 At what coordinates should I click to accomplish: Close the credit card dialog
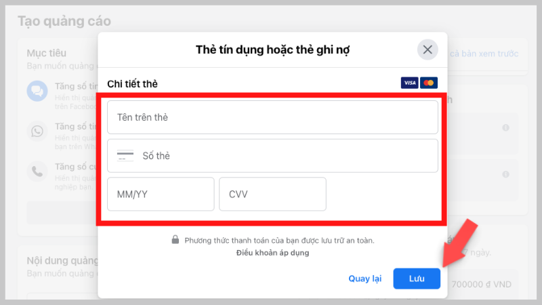coord(427,49)
